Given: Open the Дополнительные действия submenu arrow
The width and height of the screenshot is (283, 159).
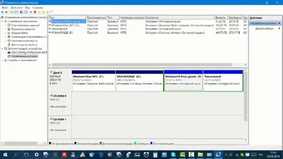Looking at the screenshot, I should (x=279, y=28).
